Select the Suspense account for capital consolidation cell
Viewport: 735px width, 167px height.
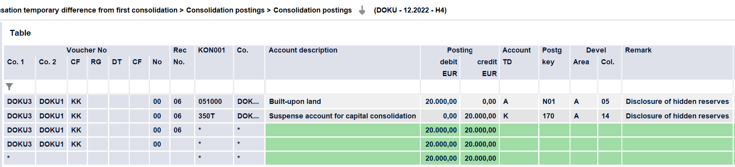[343, 116]
